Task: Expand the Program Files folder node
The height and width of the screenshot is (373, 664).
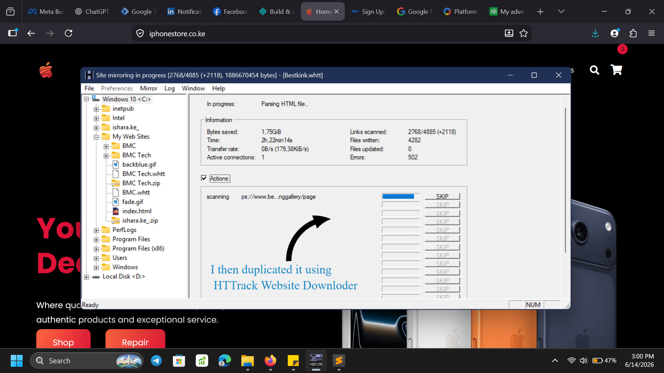Action: (96, 240)
